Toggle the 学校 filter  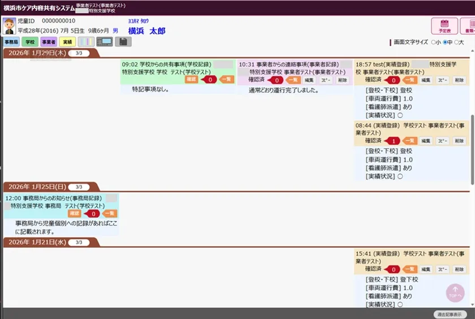click(x=30, y=42)
